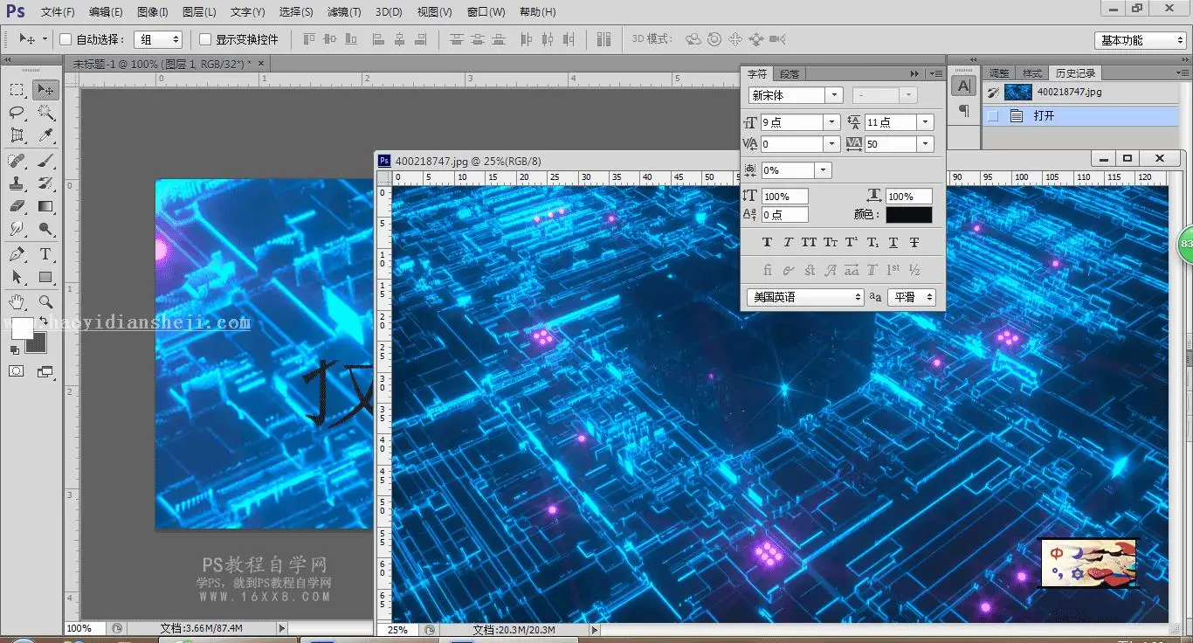
Task: Open the text 颜色 color swatch
Action: click(x=909, y=215)
